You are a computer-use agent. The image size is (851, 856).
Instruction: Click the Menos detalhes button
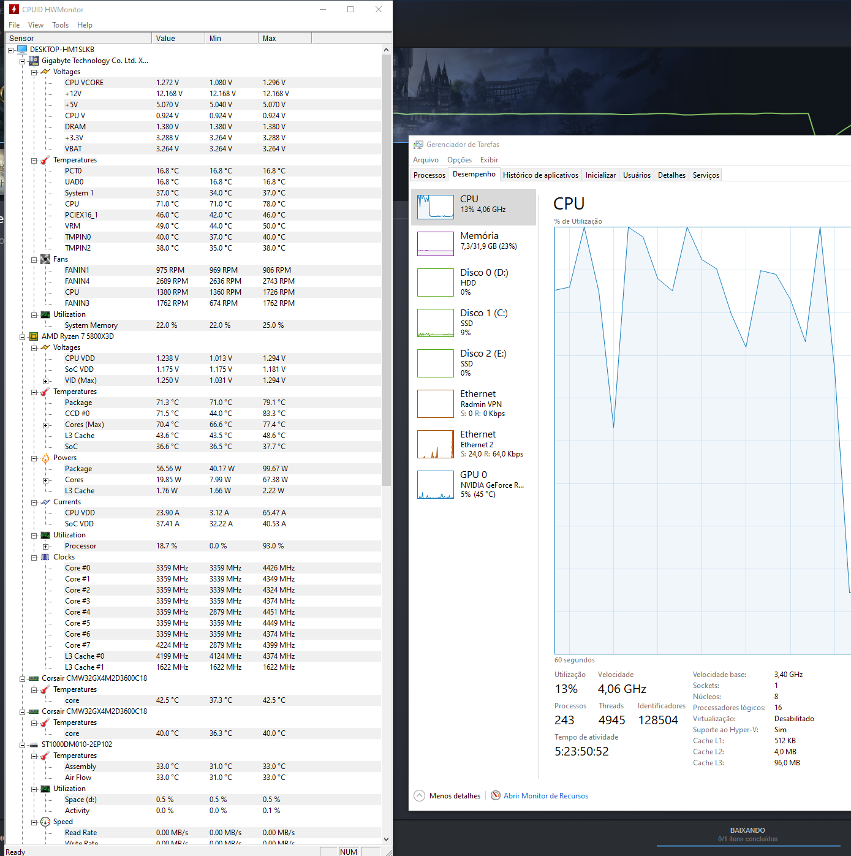click(x=447, y=796)
